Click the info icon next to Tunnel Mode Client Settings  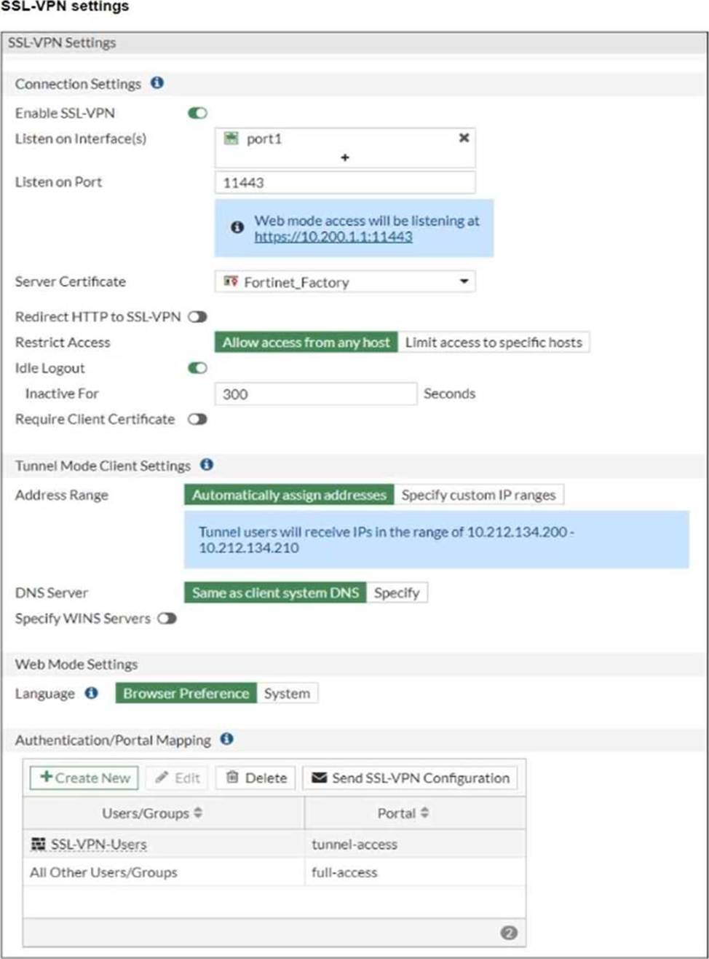coord(206,464)
